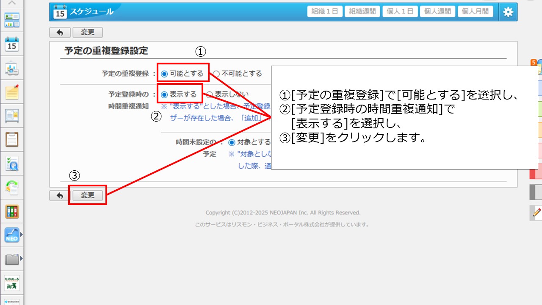This screenshot has height=305, width=542.
Task: Click the blue NEO chart icon
Action: point(11,235)
